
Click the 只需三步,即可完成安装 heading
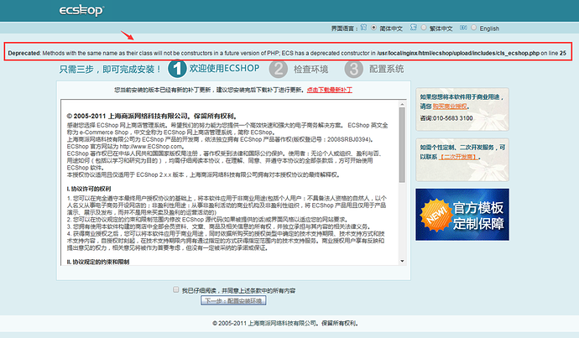point(110,69)
